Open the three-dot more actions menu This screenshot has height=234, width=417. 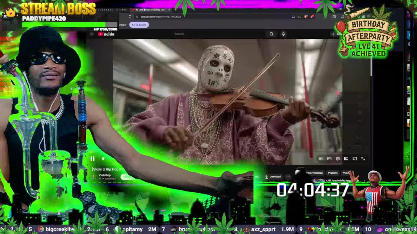[x=288, y=177]
